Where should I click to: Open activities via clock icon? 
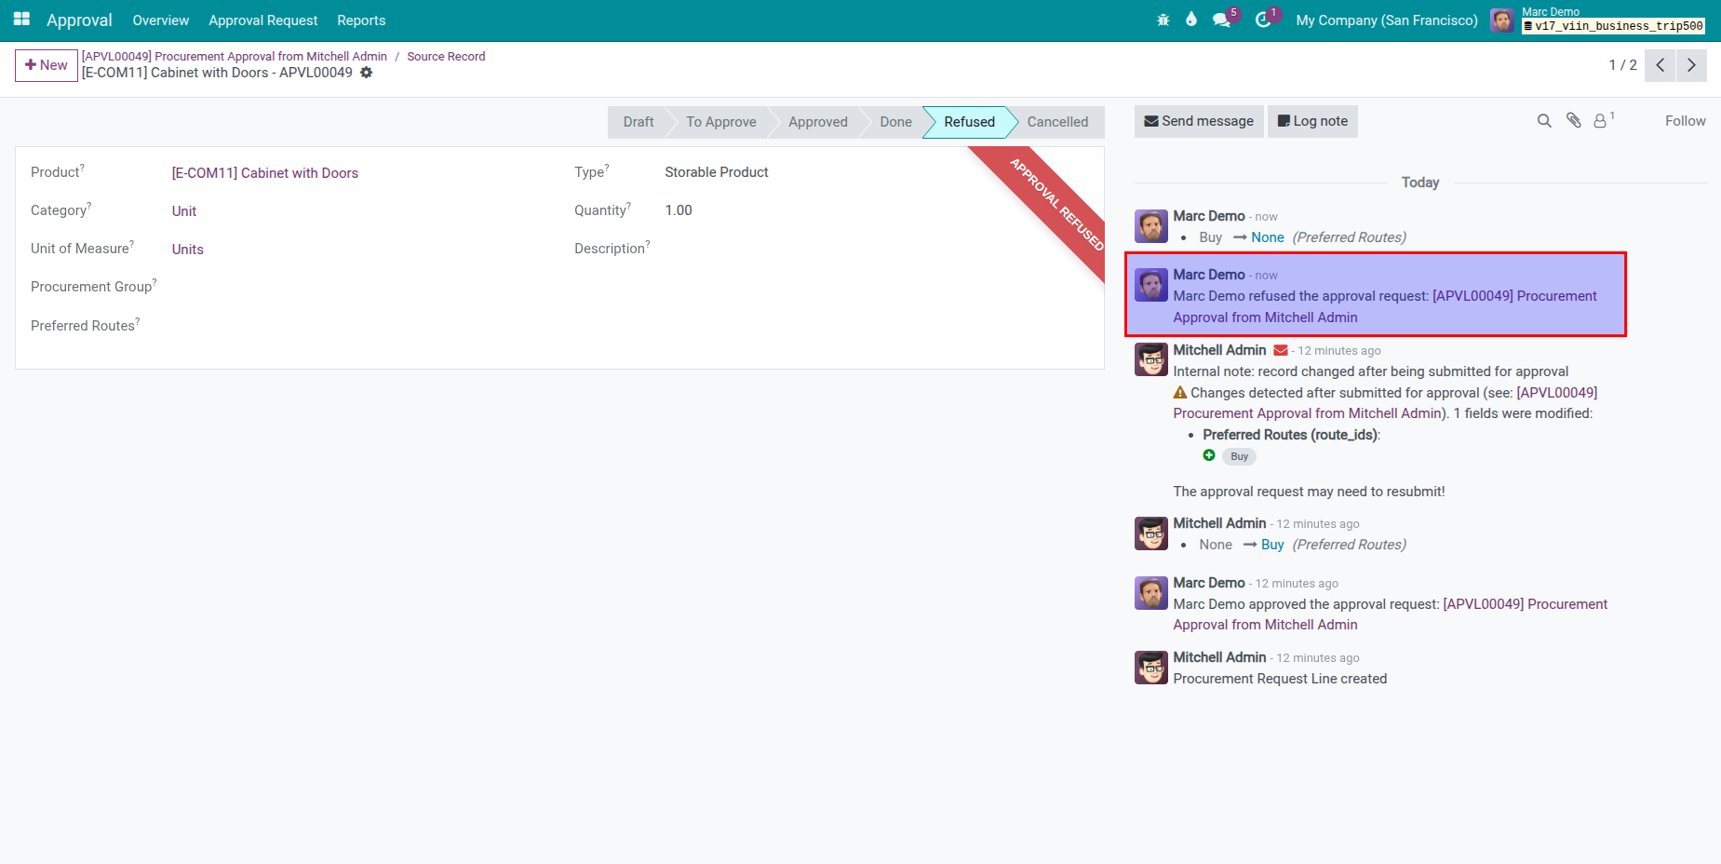[1264, 20]
